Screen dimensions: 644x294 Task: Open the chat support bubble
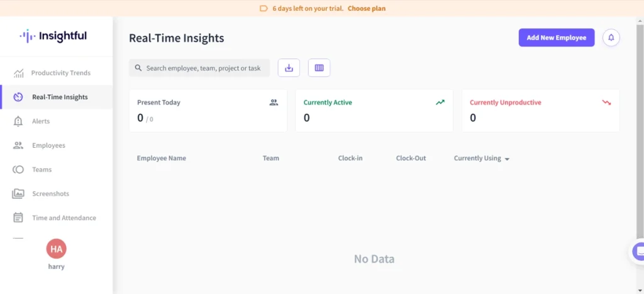click(x=638, y=251)
